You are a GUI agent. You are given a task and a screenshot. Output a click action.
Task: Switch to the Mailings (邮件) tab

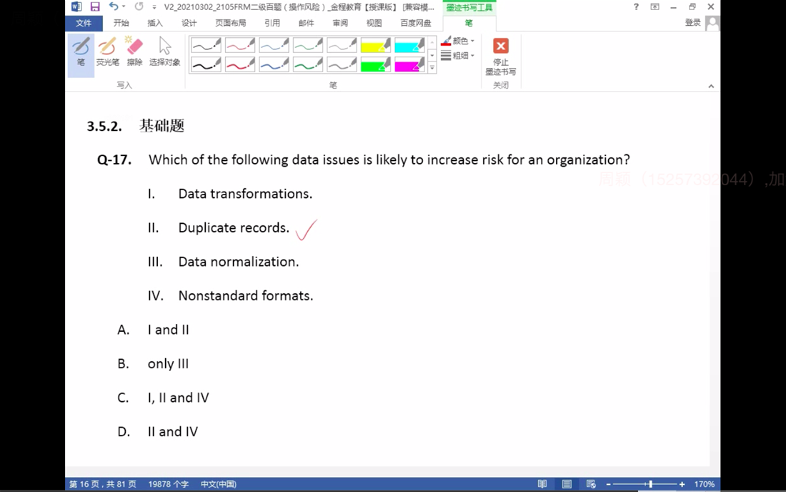click(307, 23)
